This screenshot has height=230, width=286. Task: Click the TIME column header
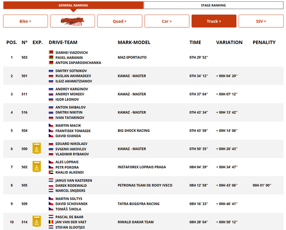(x=195, y=42)
